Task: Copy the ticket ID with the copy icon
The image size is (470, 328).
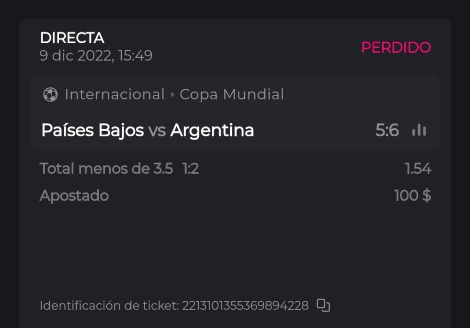Action: click(323, 305)
